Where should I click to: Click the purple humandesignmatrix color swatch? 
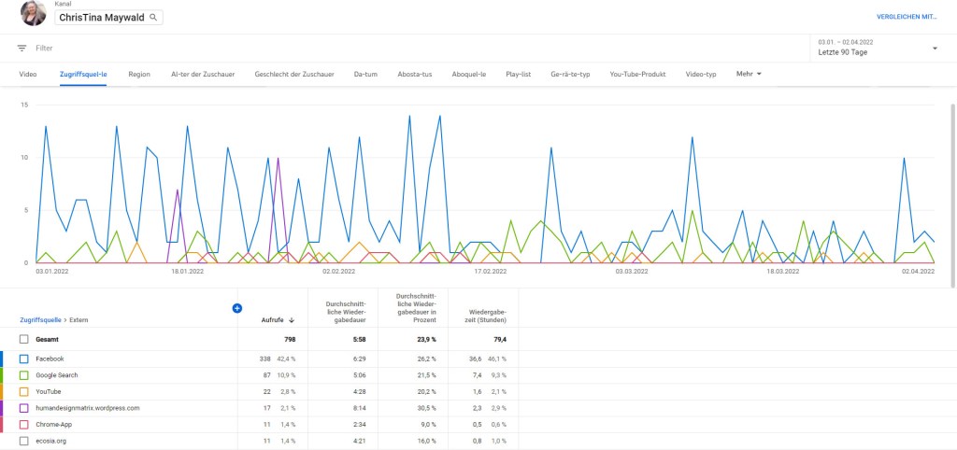click(x=2, y=408)
